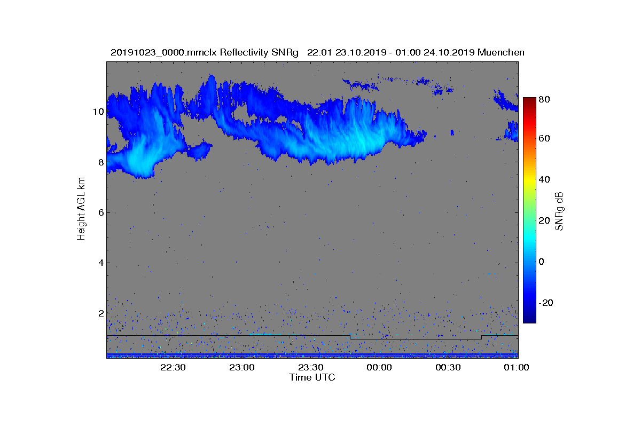Click the colorbar value 60
641x427 pixels.
tap(545, 139)
